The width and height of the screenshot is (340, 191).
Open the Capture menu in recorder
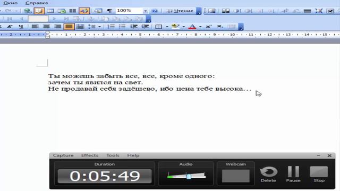63,155
